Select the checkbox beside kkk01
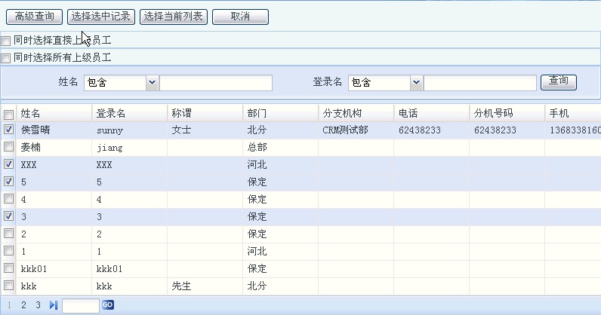The height and width of the screenshot is (315, 601). [x=9, y=268]
